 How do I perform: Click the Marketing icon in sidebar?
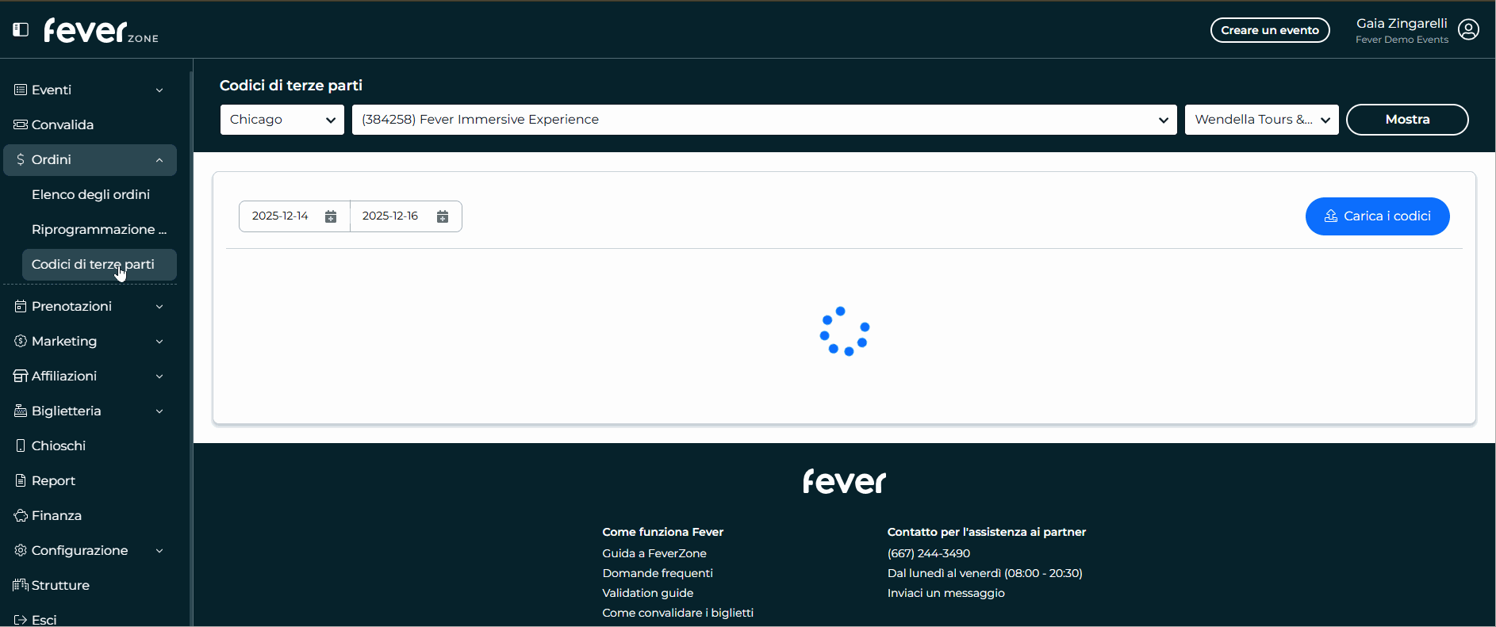(21, 341)
